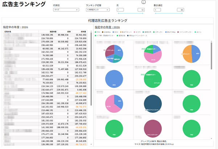
Task: Open the ランキング切替 dropdown
Action: coord(98,10)
